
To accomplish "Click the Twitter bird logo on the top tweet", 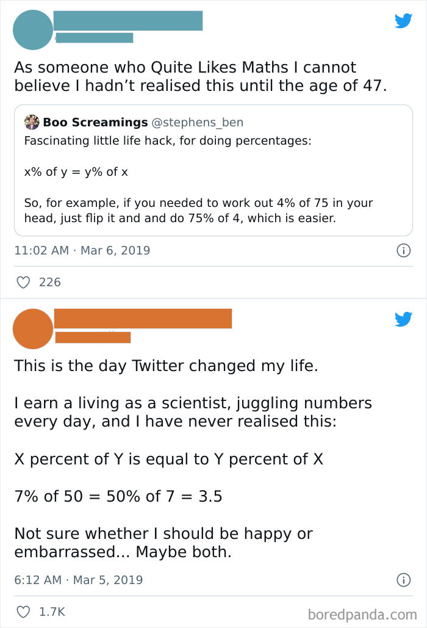I will [x=403, y=21].
